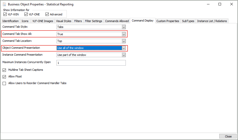
Task: Uncheck the Allow Float option
Action: point(4,77)
